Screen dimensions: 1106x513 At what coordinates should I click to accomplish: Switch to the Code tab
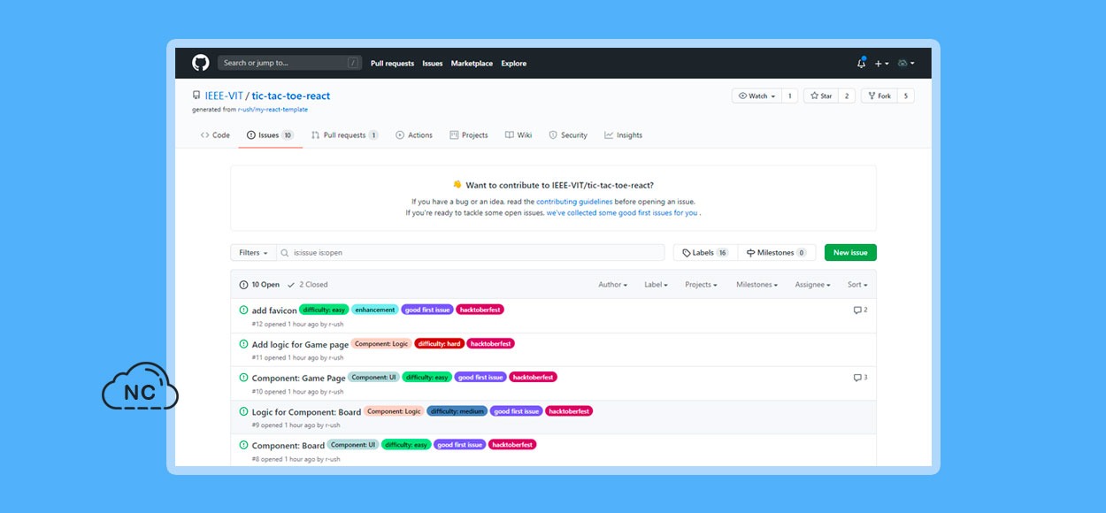click(215, 135)
